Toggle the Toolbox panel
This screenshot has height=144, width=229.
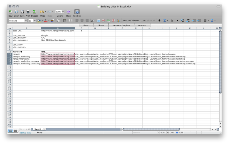pyautogui.click(x=77, y=12)
